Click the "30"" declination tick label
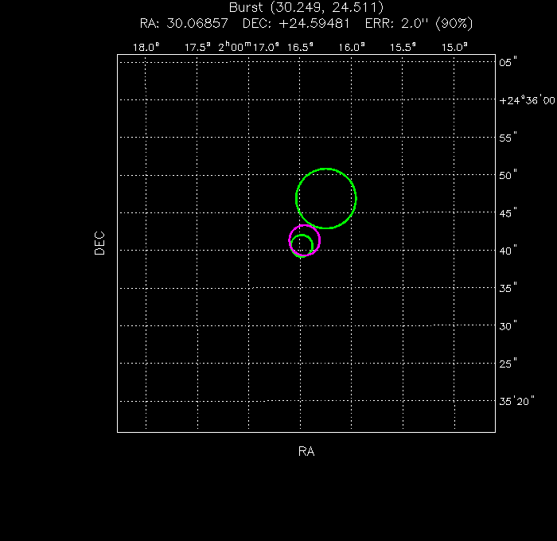Image resolution: width=557 pixels, height=541 pixels. [x=508, y=325]
